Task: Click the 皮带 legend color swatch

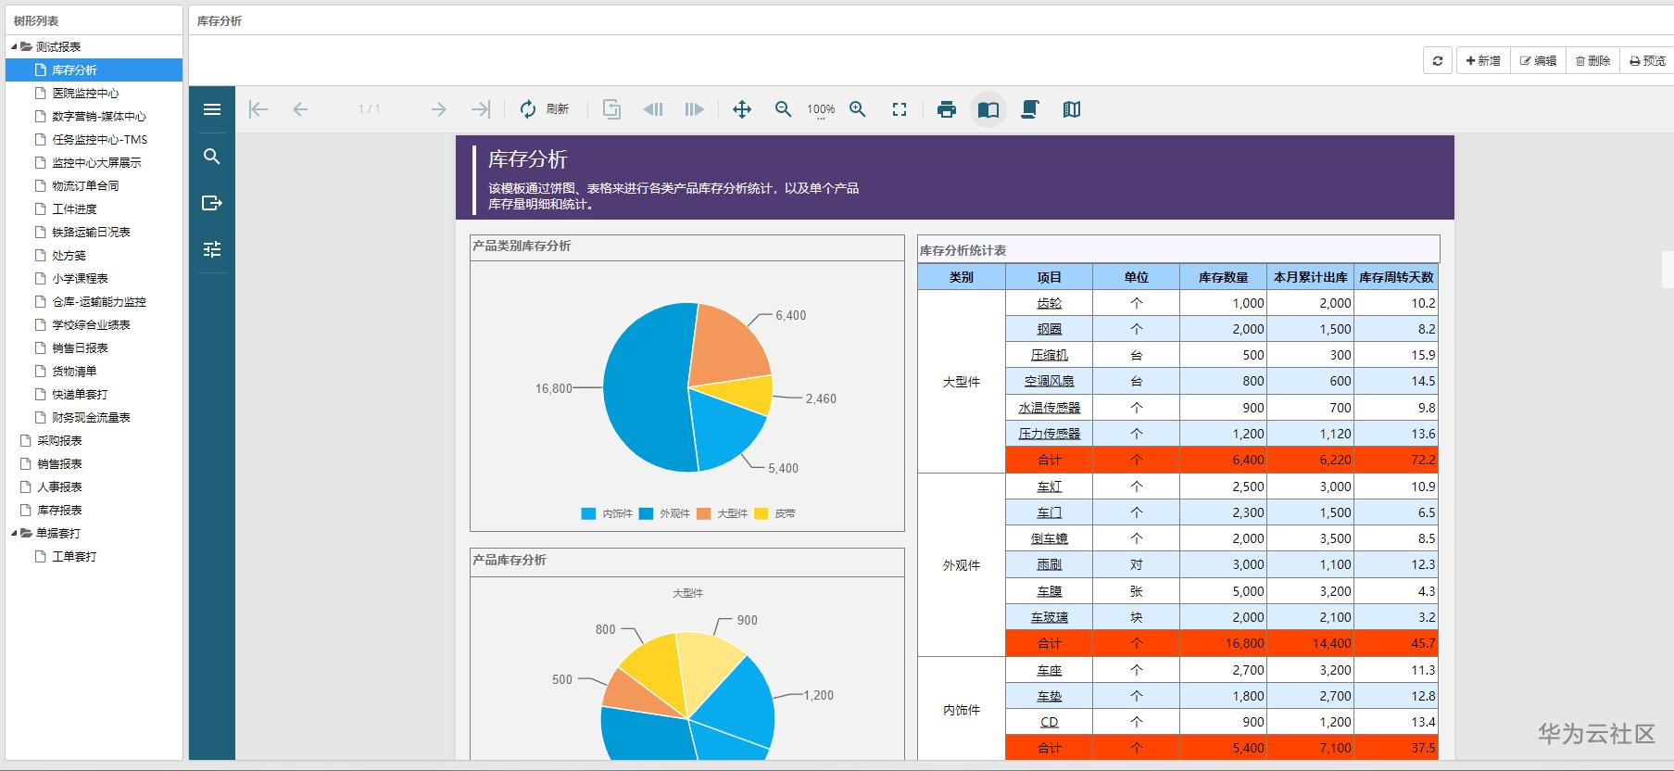Action: coord(761,513)
